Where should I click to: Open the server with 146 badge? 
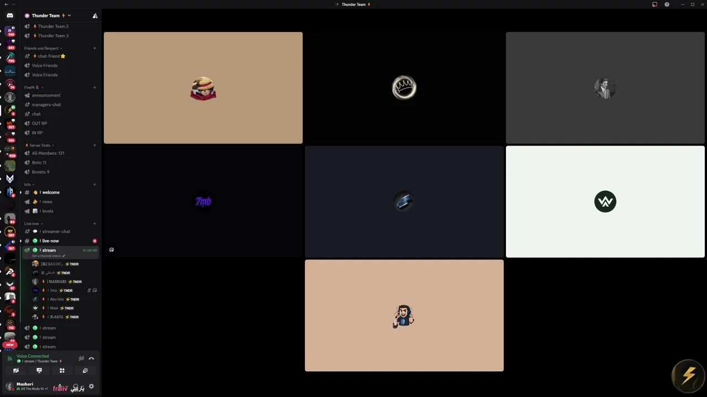[10, 31]
